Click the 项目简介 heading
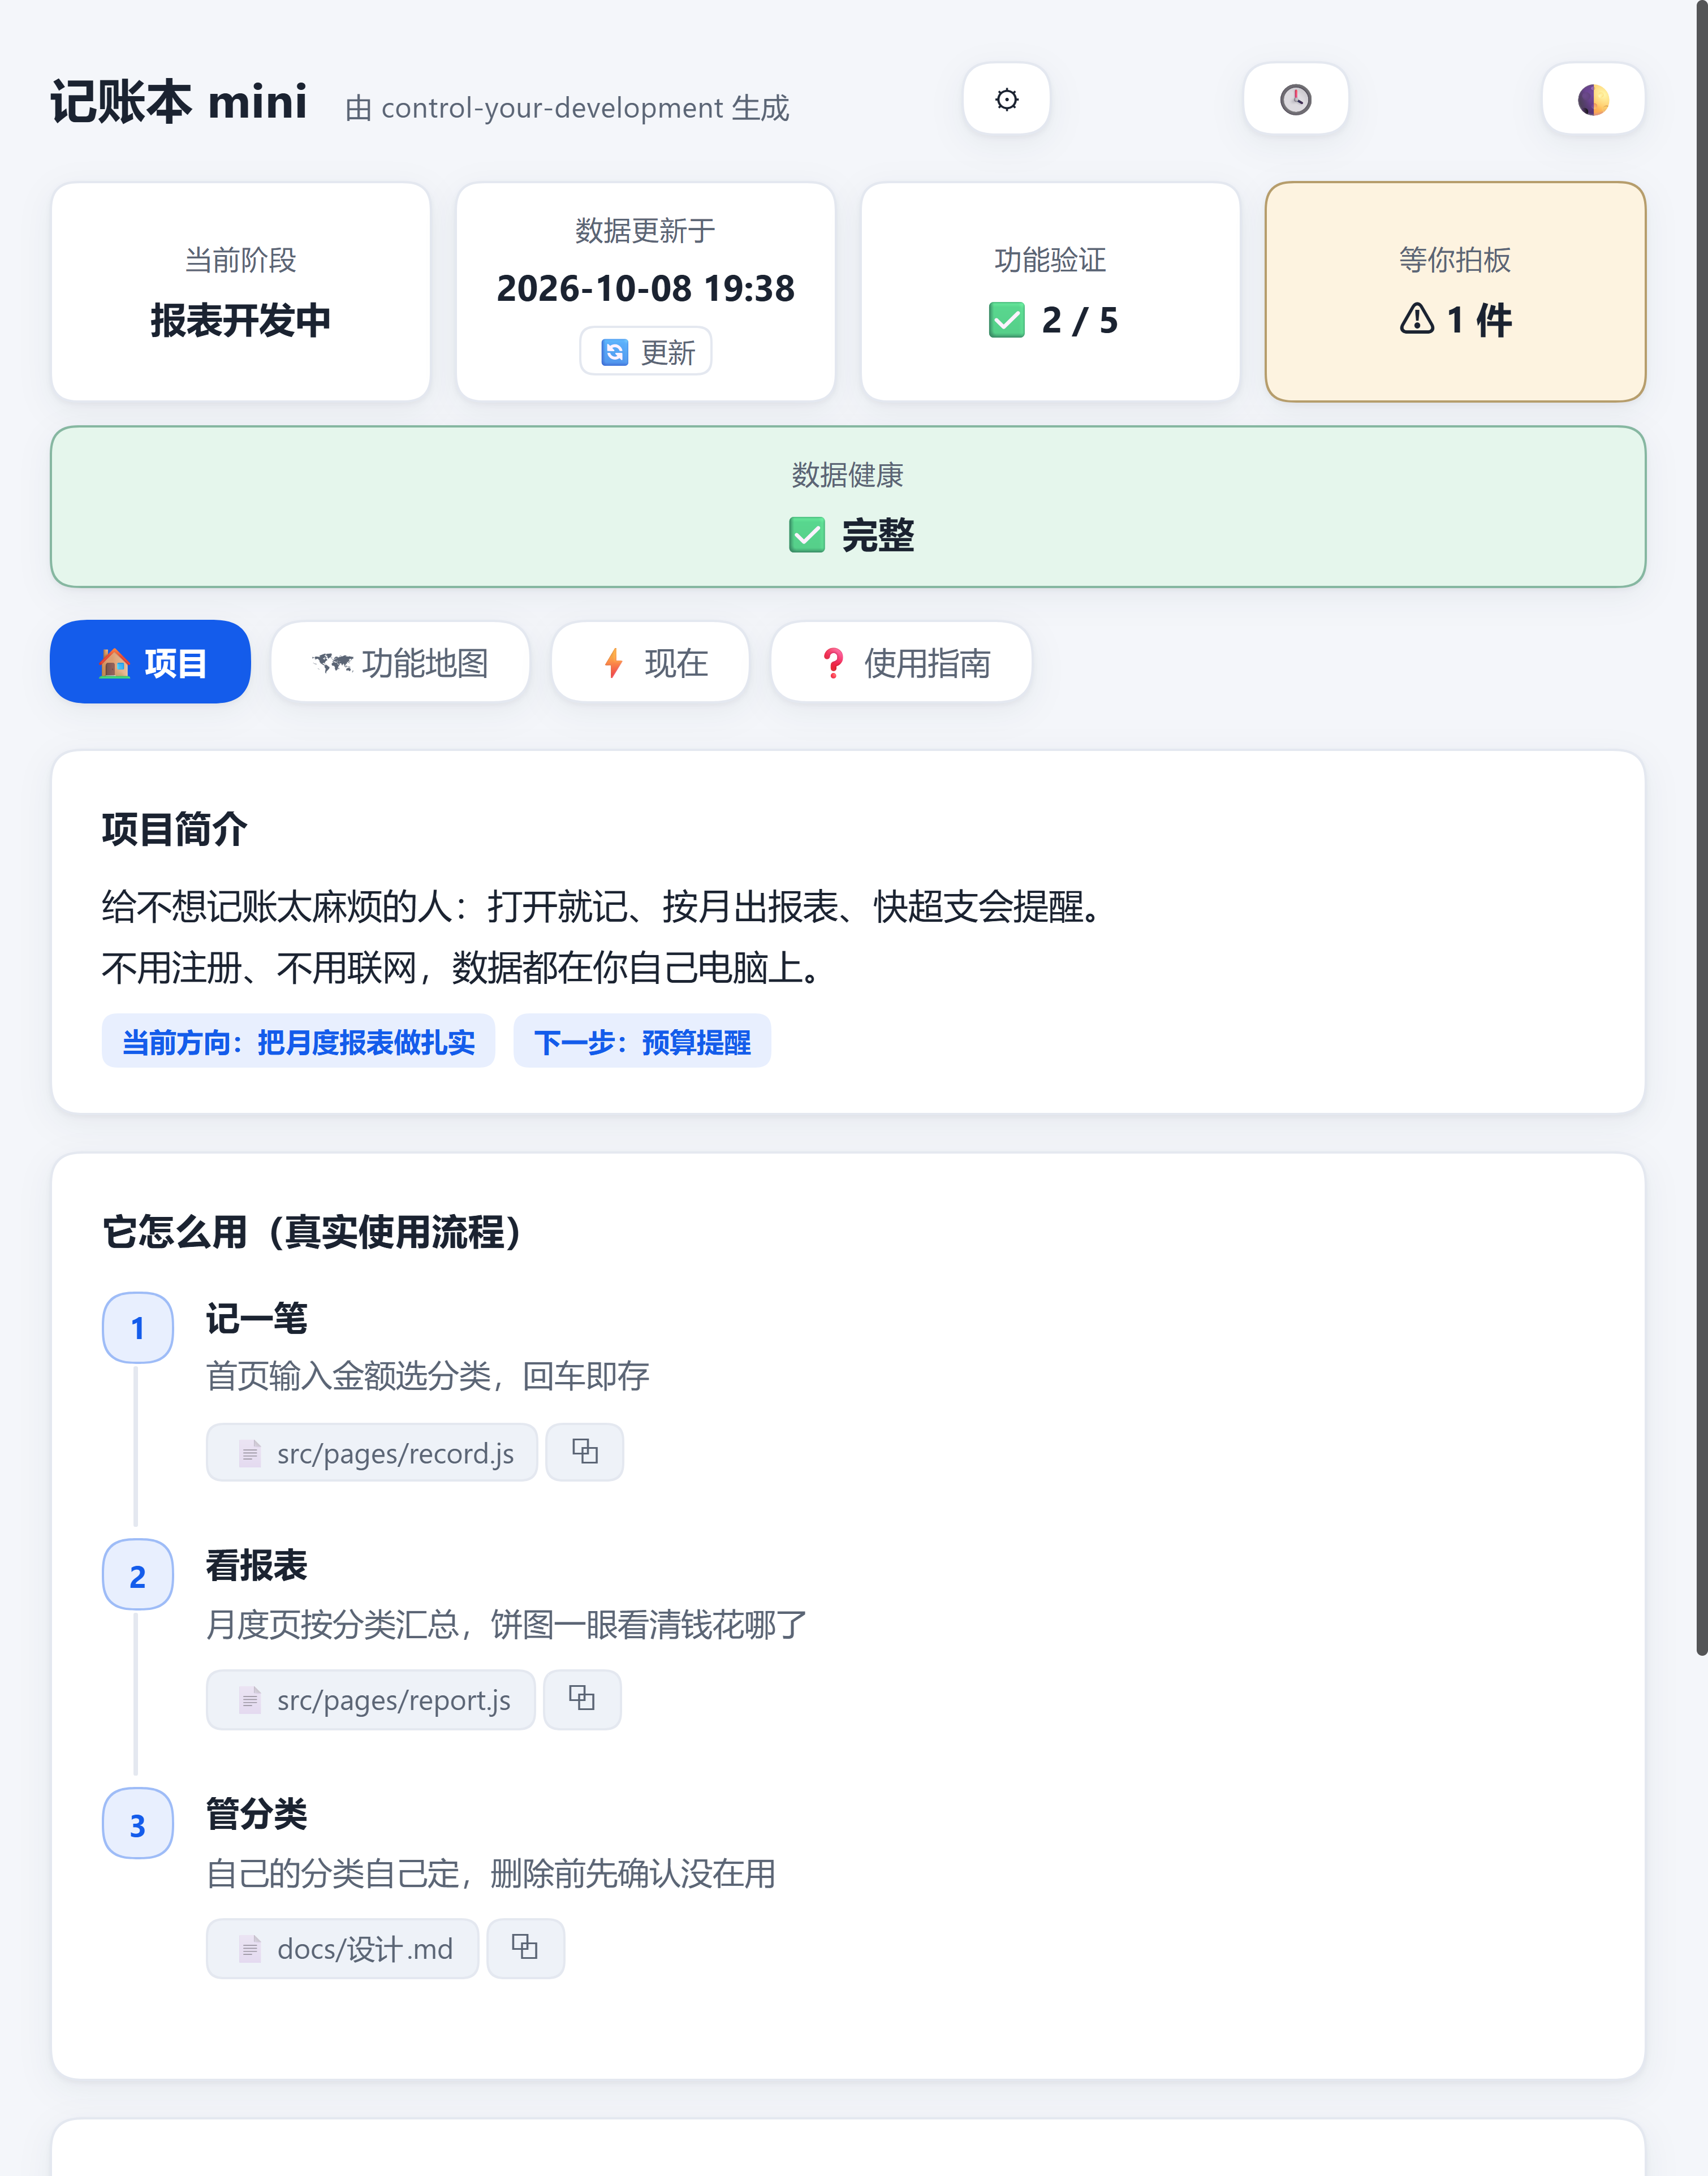The height and width of the screenshot is (2176, 1708). (175, 829)
